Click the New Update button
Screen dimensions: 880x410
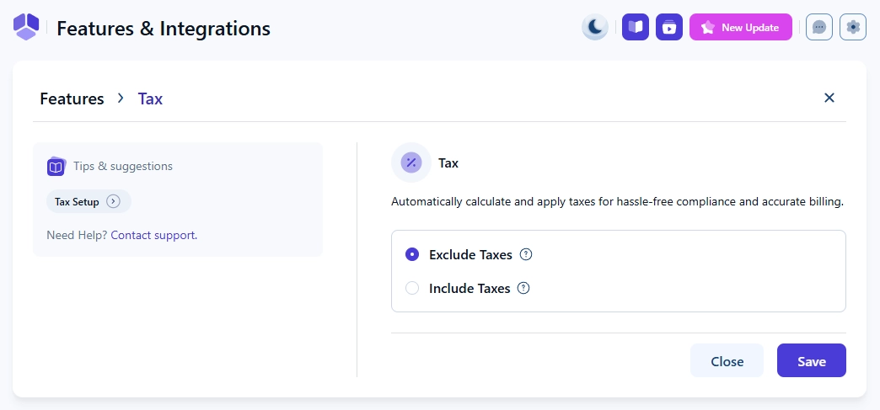click(x=741, y=27)
